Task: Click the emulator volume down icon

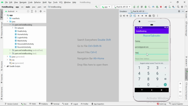Action: coord(127,16)
